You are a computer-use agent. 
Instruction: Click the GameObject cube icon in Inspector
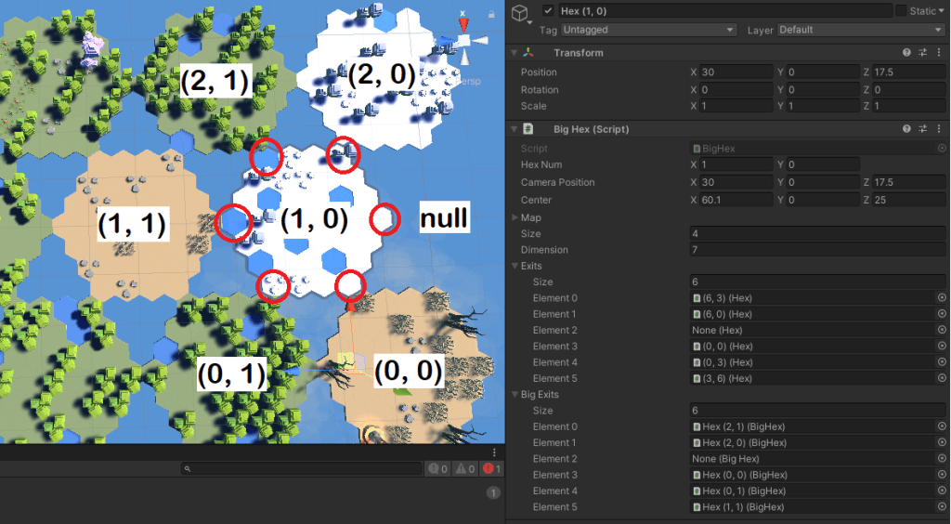click(522, 12)
